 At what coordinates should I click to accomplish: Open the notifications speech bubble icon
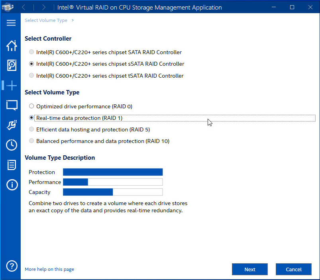(12, 105)
